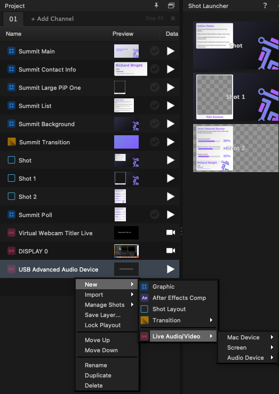Image resolution: width=279 pixels, height=394 pixels.
Task: Toggle the checkmark for Summit Main
Action: tap(155, 51)
